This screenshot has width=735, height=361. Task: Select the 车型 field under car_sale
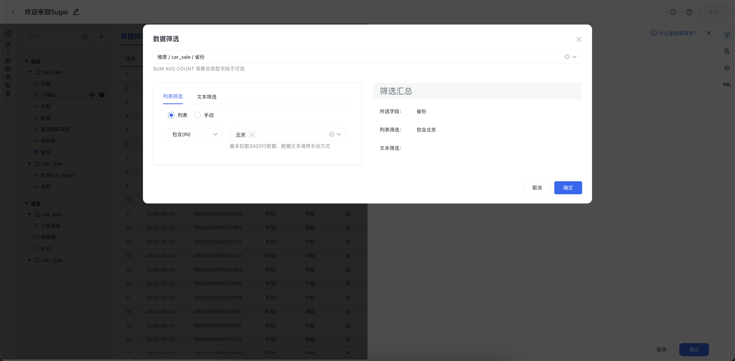46,106
